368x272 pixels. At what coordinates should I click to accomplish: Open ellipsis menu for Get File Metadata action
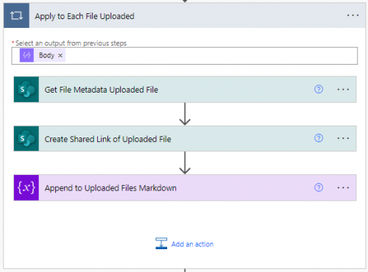tap(343, 90)
